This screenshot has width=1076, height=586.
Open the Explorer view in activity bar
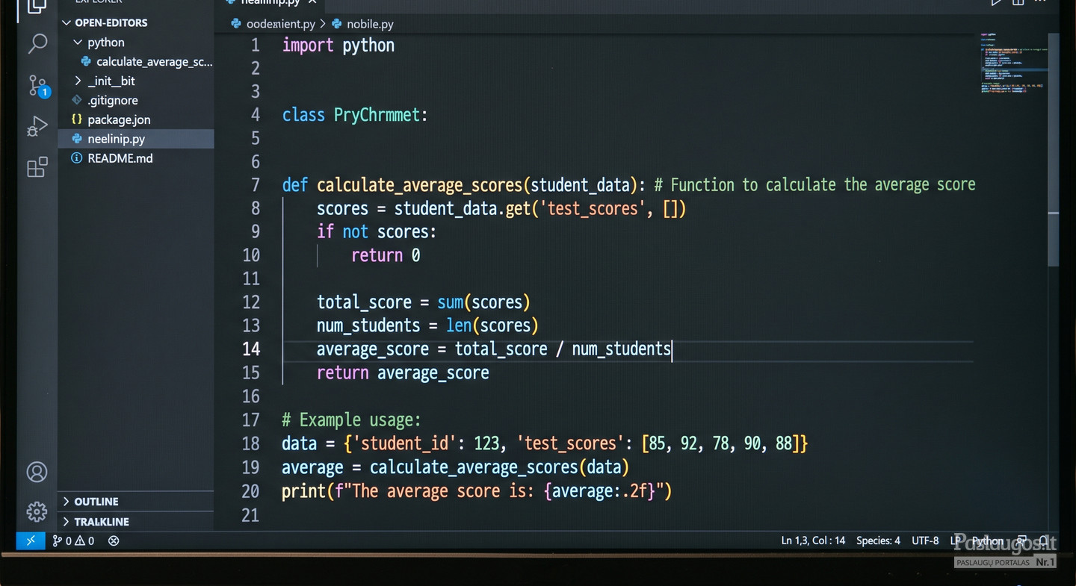37,7
